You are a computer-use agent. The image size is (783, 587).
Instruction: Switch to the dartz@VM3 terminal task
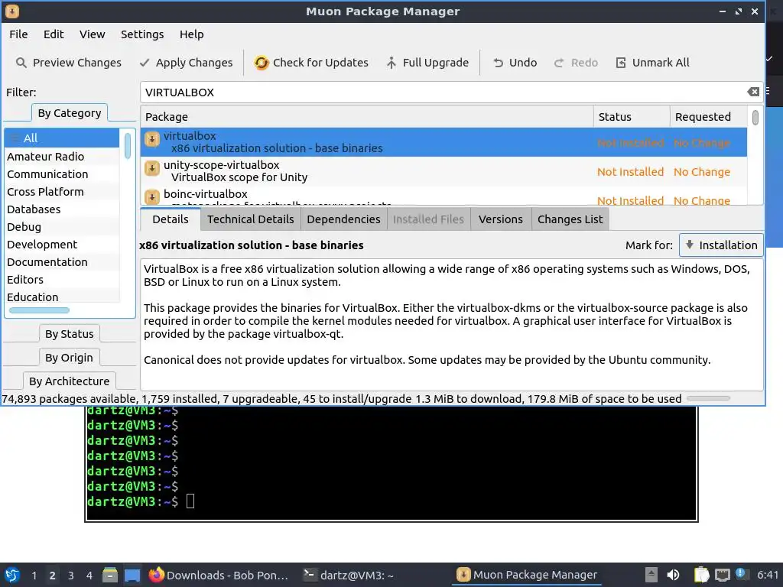pos(349,575)
